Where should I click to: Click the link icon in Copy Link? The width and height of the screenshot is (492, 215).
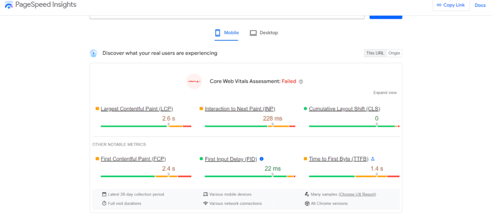[439, 5]
